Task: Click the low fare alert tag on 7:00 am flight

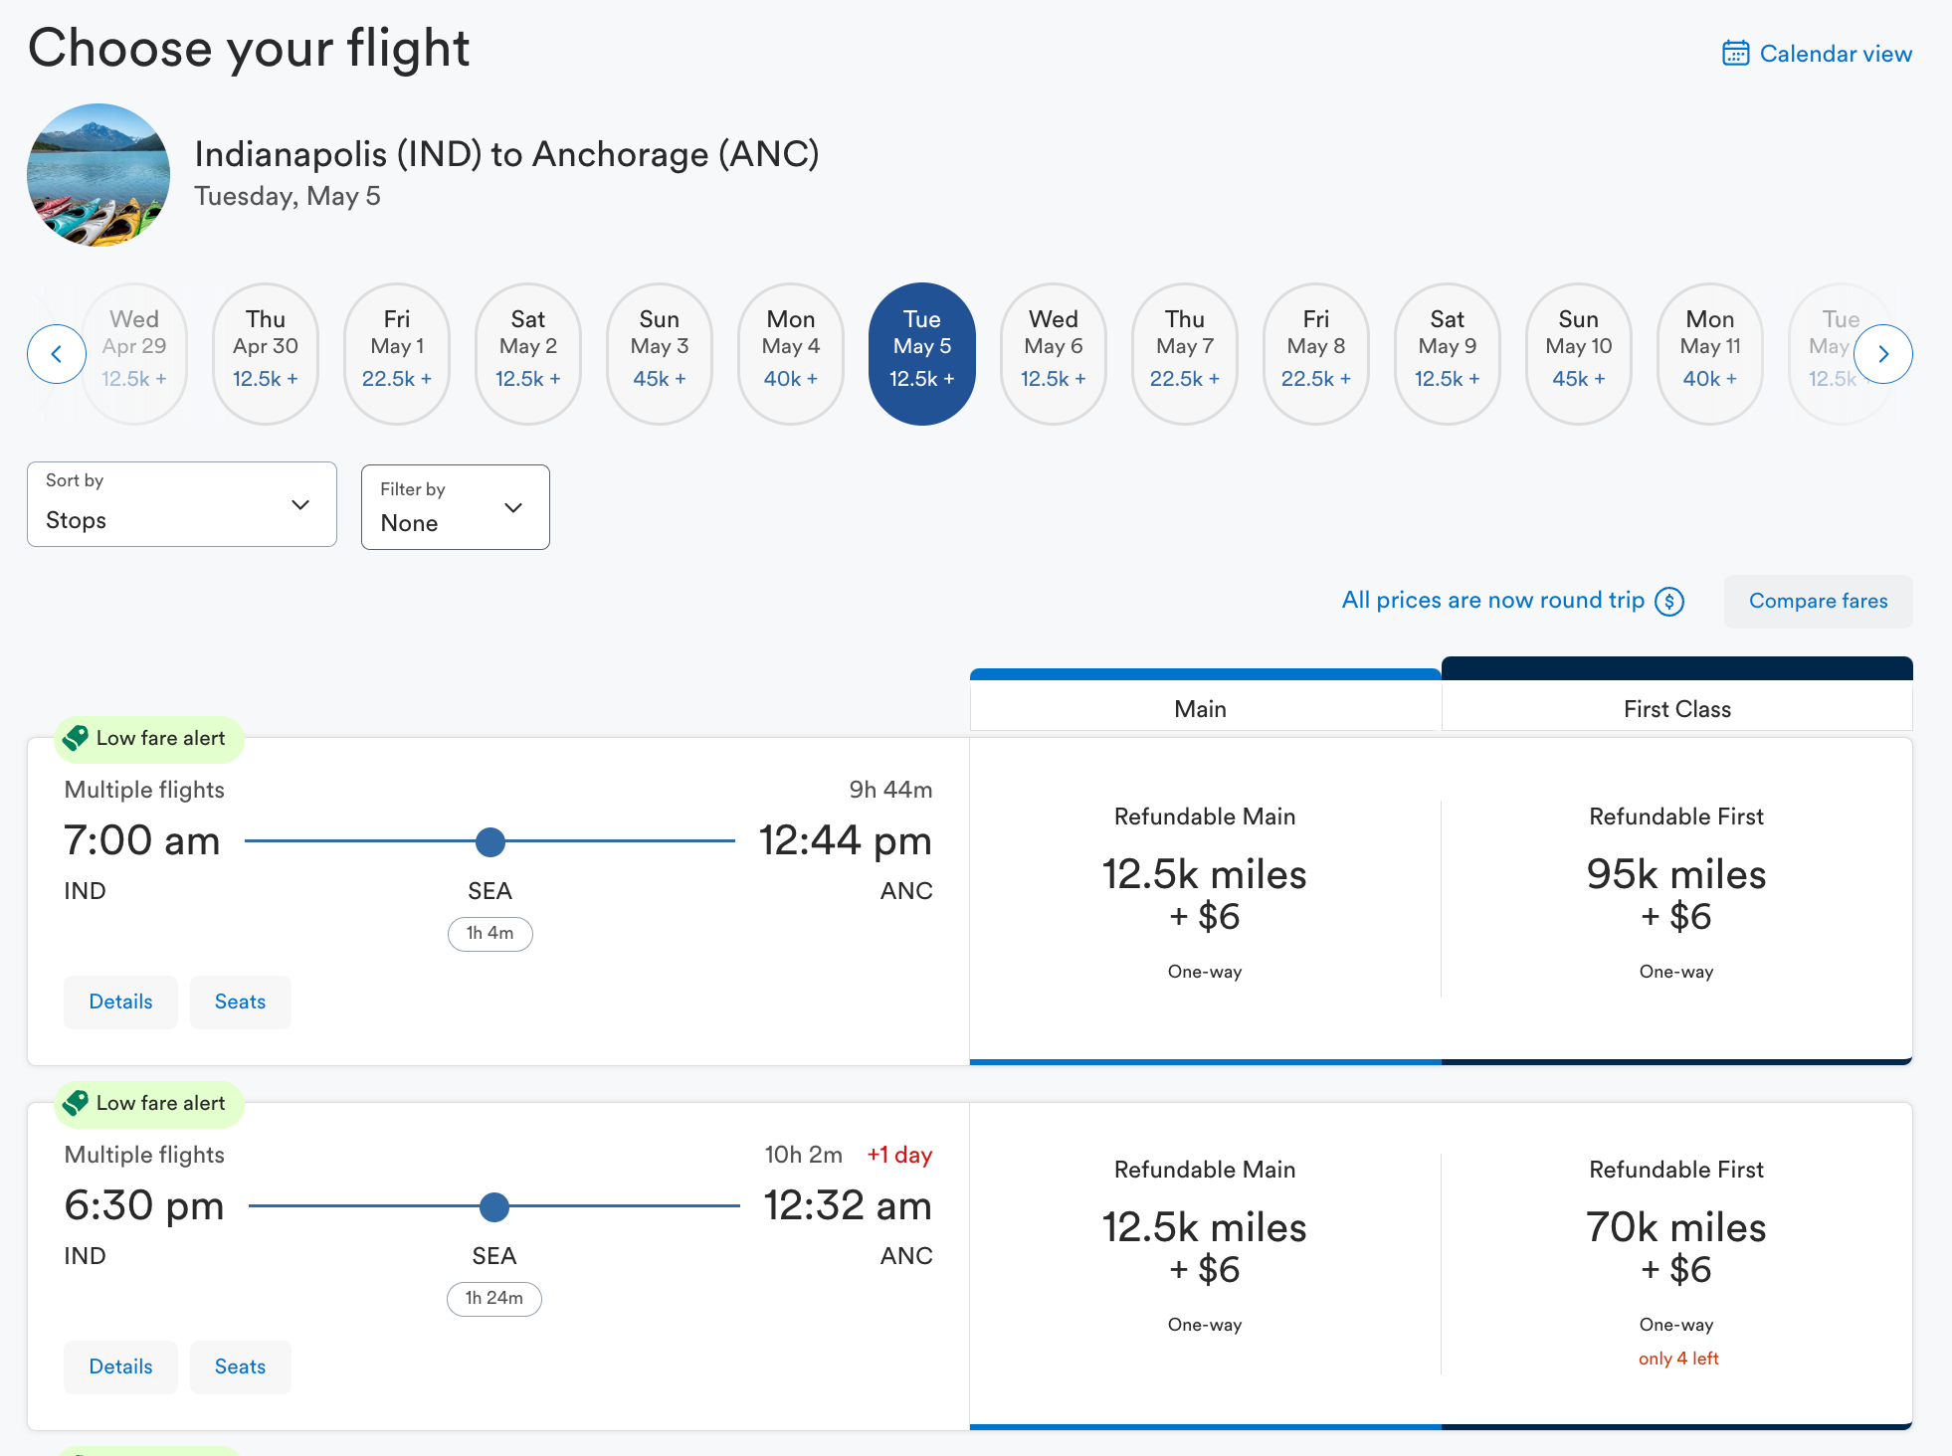Action: click(148, 738)
